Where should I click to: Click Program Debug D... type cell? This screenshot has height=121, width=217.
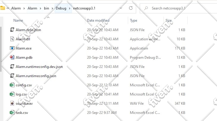145,57
